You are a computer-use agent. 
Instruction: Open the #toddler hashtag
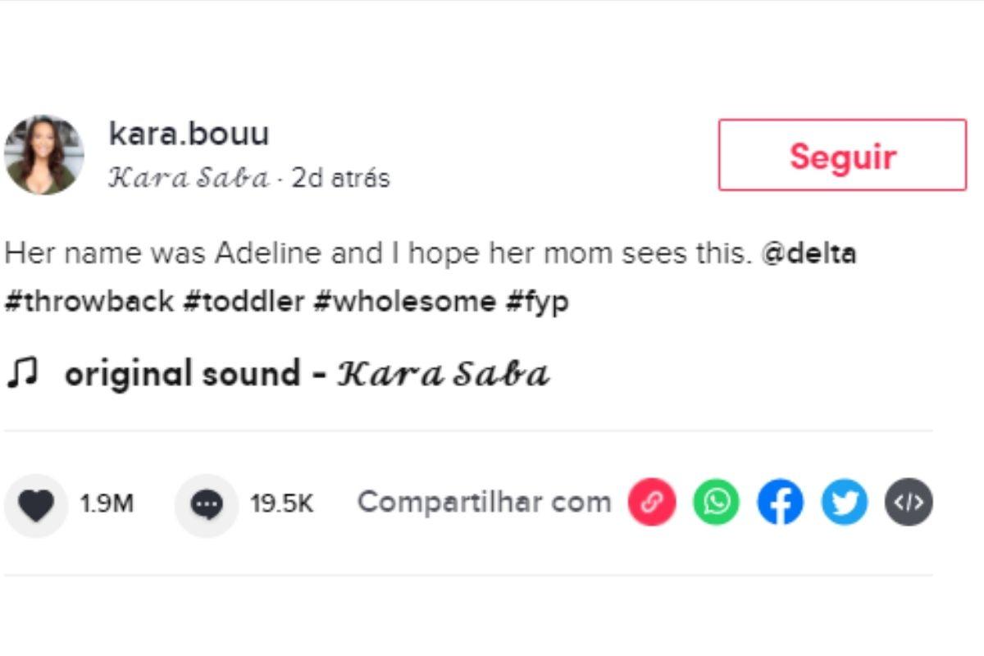click(244, 301)
